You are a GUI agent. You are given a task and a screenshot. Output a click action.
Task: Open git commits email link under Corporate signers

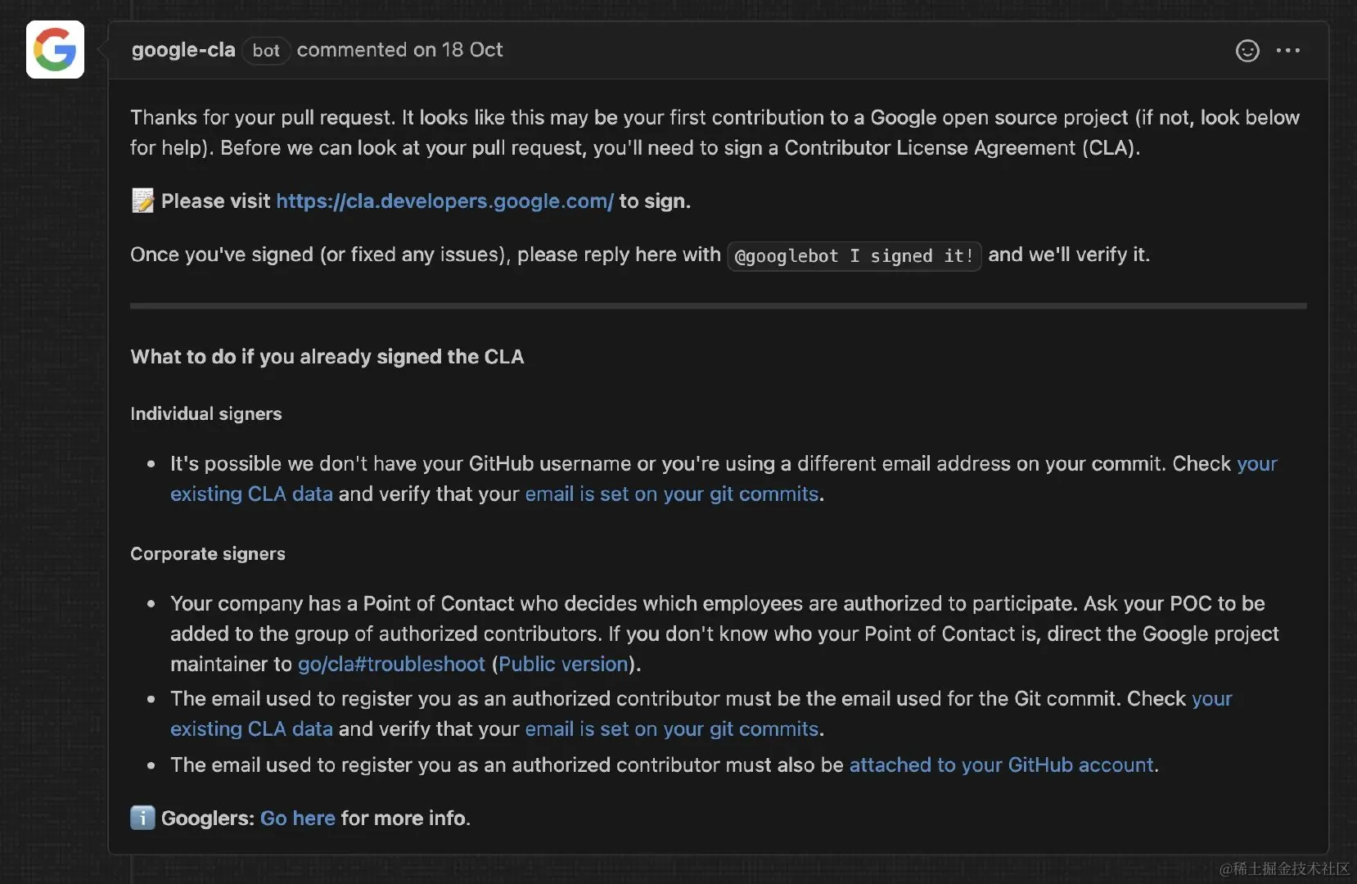click(671, 729)
